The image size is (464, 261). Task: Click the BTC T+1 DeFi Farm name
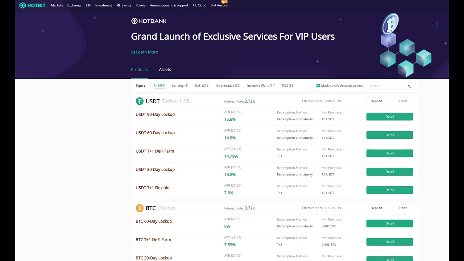153,240
